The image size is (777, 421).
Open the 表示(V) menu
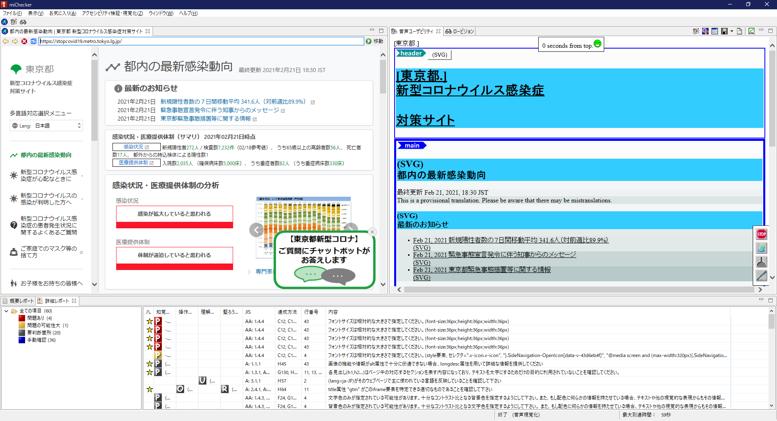point(36,13)
